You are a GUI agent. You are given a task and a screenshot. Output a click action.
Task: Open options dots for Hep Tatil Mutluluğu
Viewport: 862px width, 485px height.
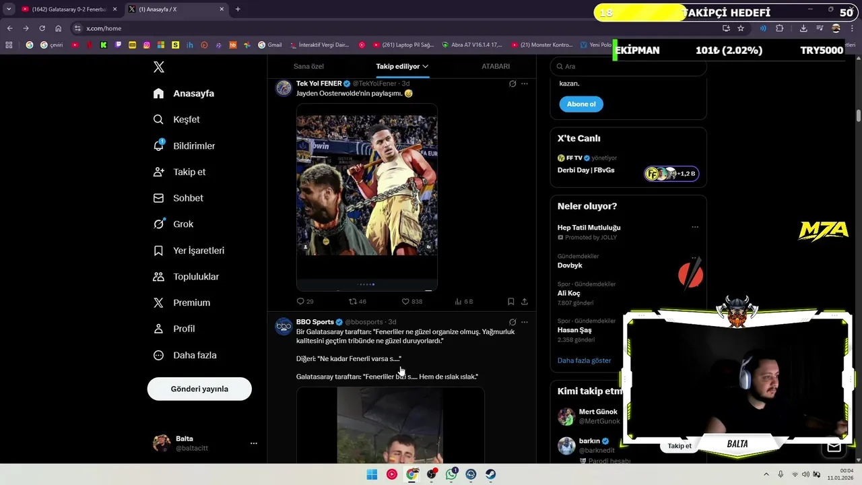(x=695, y=228)
